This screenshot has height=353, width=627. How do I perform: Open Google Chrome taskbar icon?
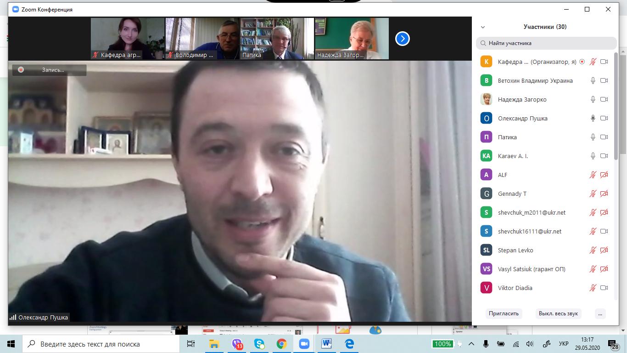(281, 344)
